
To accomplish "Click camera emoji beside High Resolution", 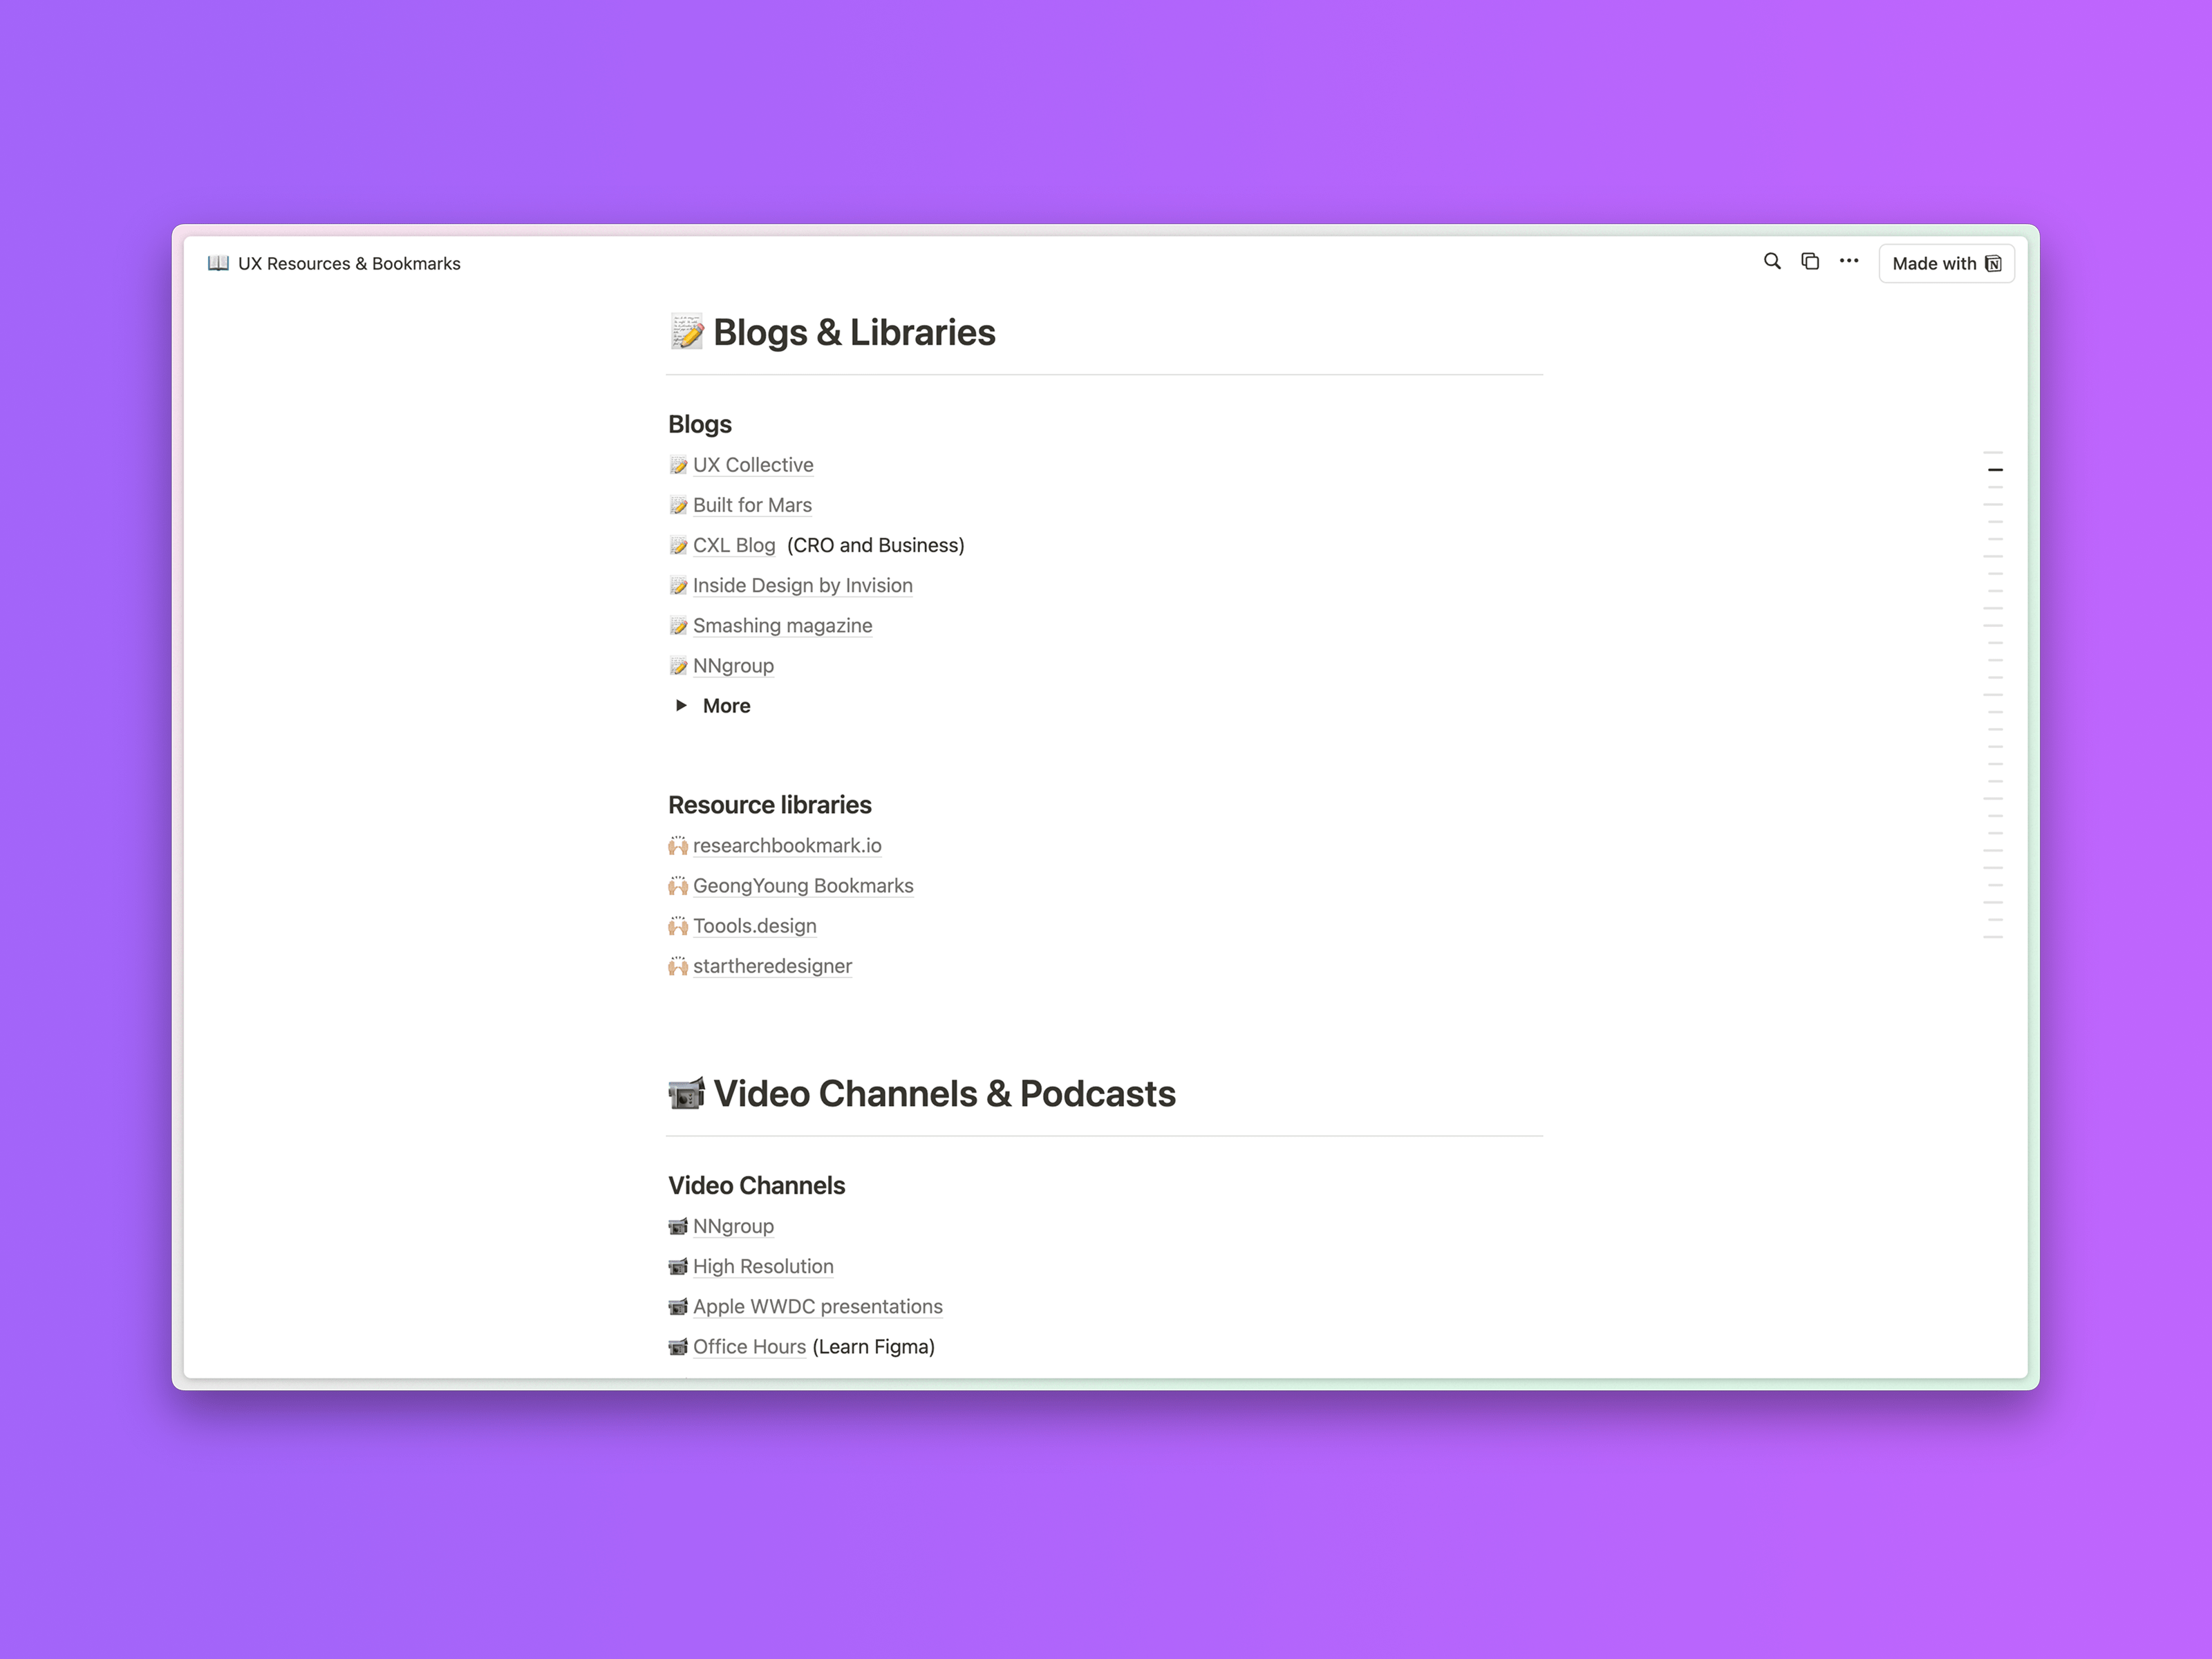I will pyautogui.click(x=678, y=1266).
